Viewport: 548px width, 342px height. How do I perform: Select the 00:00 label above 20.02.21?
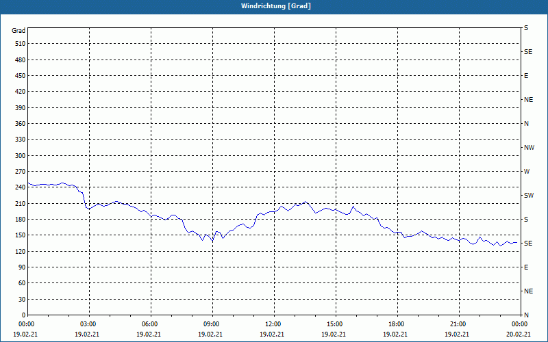pos(519,324)
